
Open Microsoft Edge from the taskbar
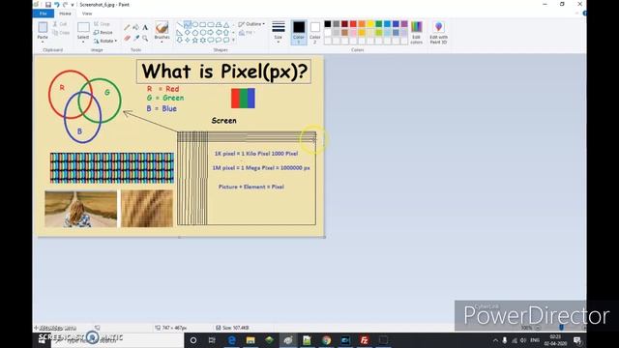tap(232, 340)
